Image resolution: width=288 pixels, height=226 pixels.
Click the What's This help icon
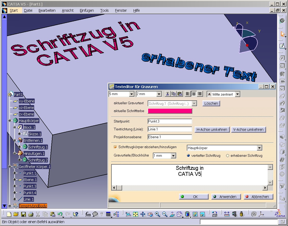[x=75, y=214]
